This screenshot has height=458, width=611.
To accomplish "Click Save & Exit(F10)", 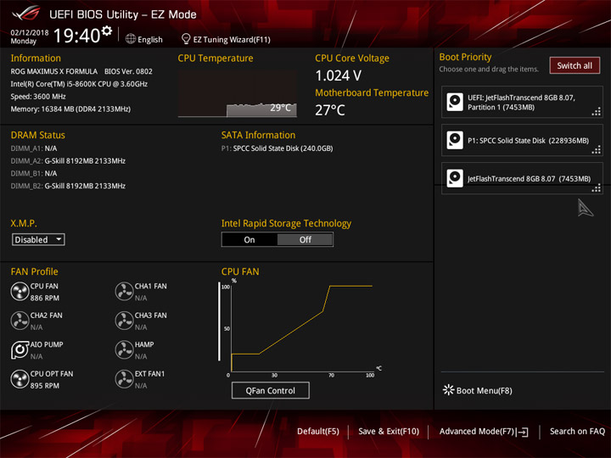I will coord(389,431).
